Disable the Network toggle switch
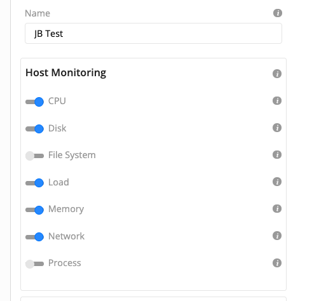333x301 pixels. click(34, 237)
